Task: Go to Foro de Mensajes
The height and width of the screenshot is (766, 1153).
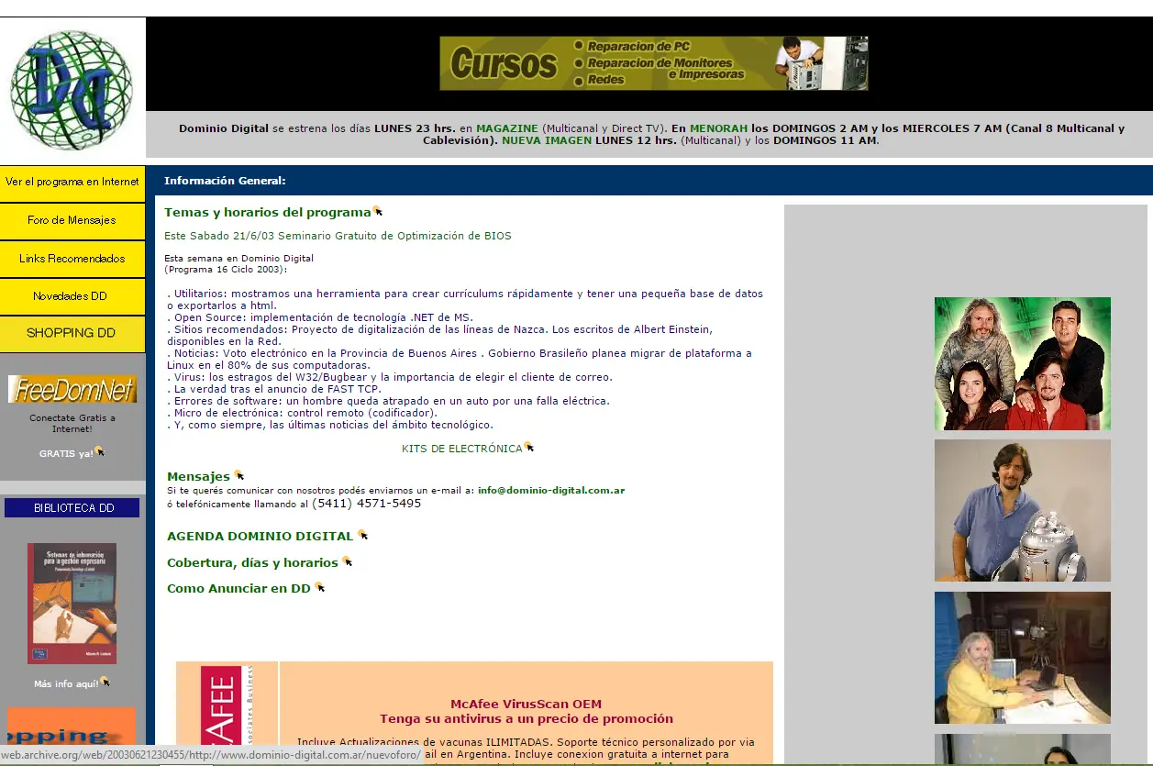Action: [72, 220]
